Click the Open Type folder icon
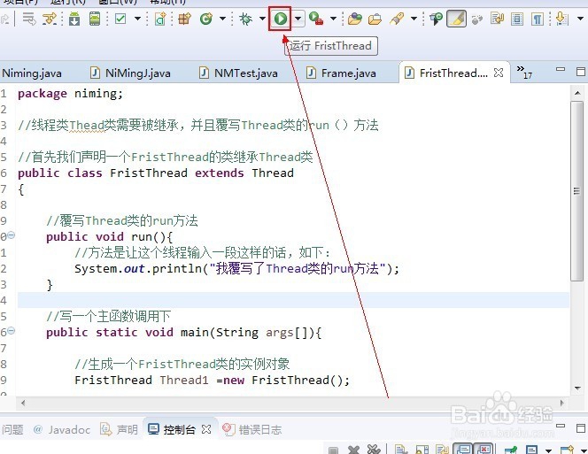 coord(354,19)
